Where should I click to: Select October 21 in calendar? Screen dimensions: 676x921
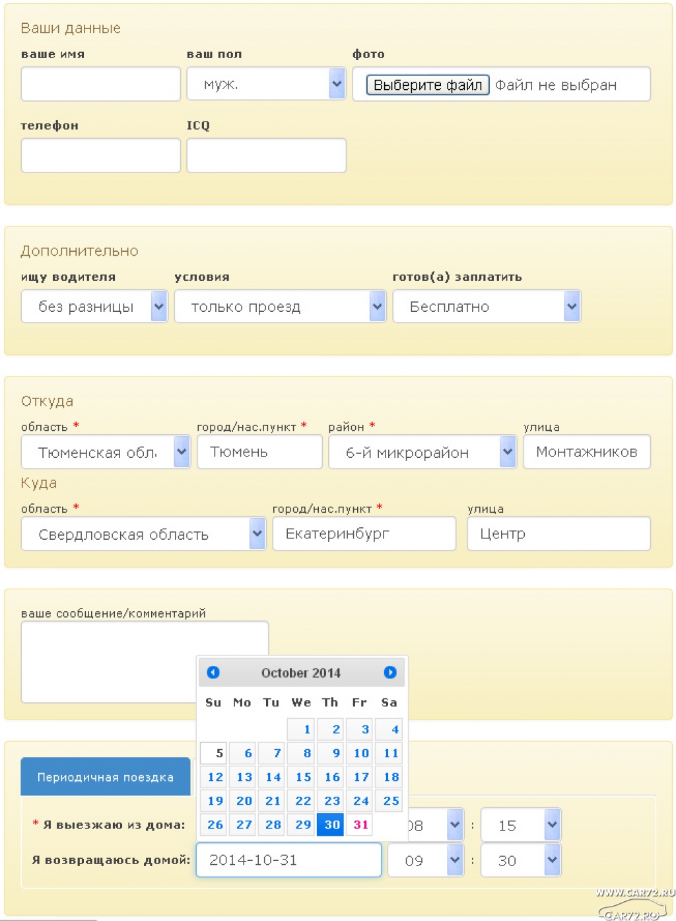point(271,801)
